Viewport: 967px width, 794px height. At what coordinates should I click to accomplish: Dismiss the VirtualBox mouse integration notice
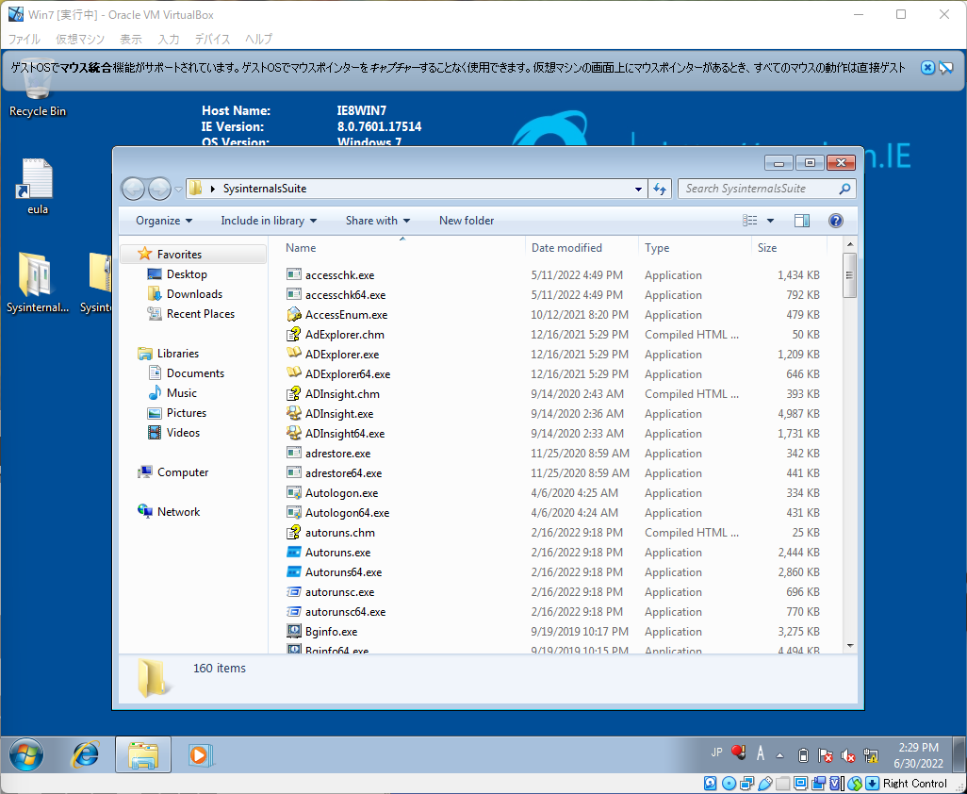point(926,67)
